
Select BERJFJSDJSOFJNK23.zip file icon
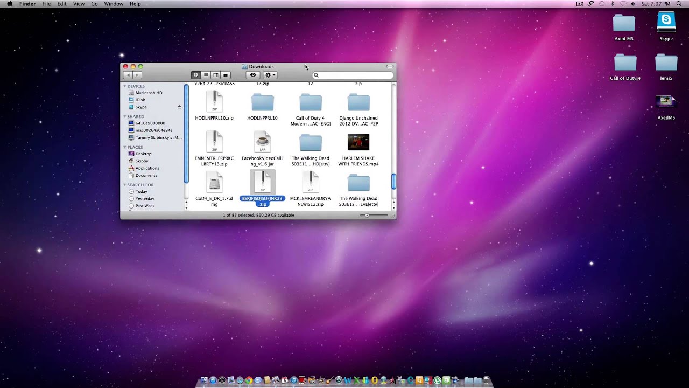point(262,182)
